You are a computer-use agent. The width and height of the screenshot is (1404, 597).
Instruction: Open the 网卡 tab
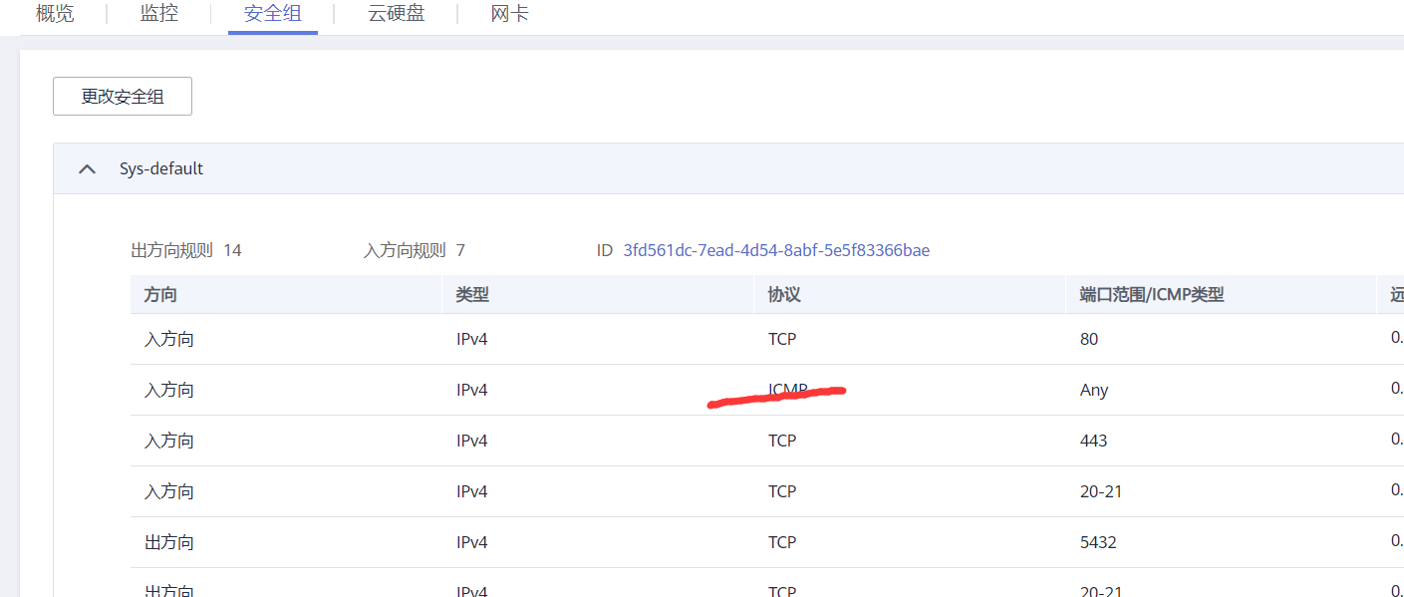[509, 14]
